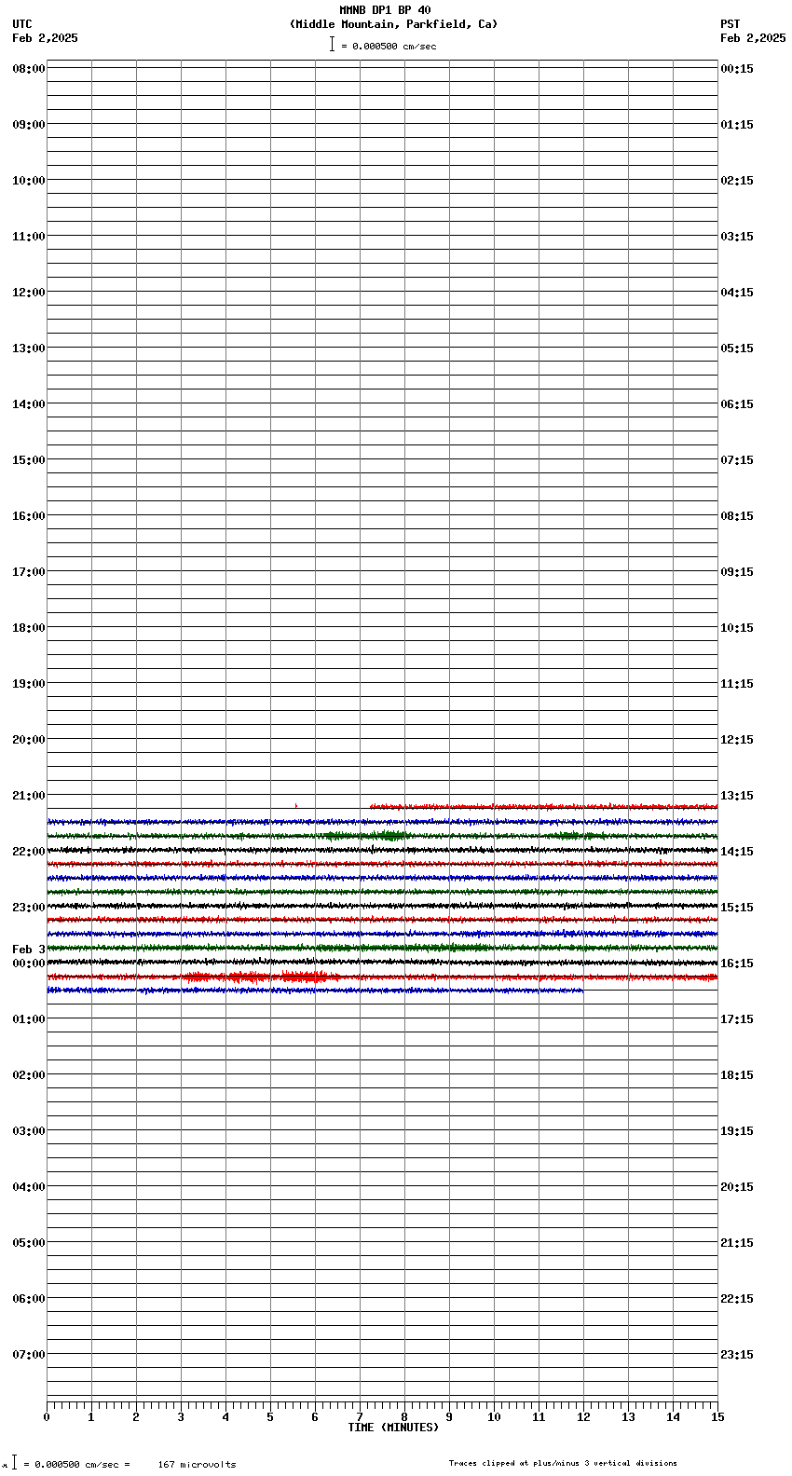Click the 'Feb 2,2025' date under UTC
Viewport: 792px width, 1476px height.
[45, 38]
